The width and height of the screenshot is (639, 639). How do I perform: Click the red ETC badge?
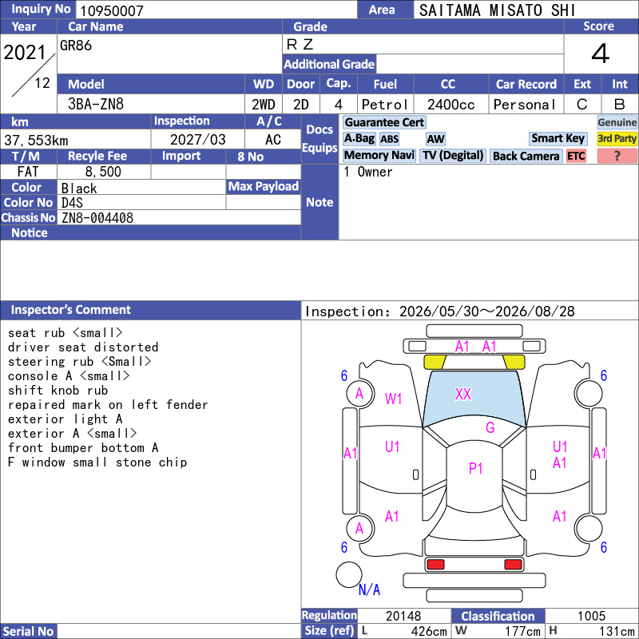click(x=576, y=156)
